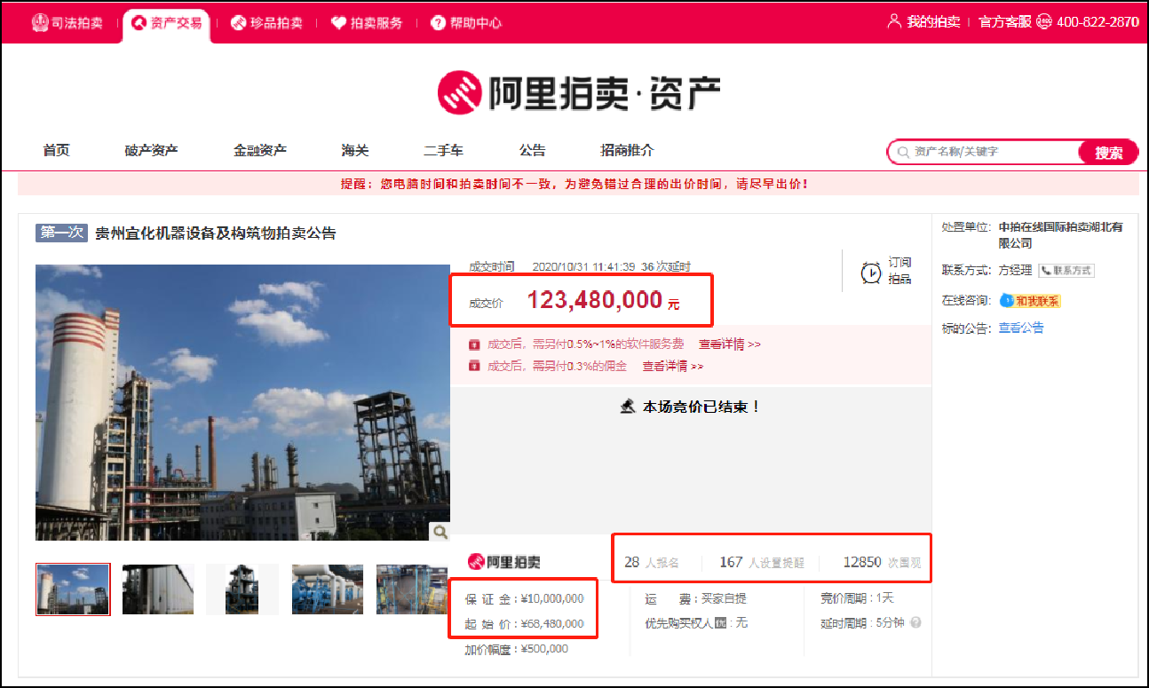Screen dimensions: 1149x688
Task: Select the 资产交易 tab
Action: tap(167, 23)
